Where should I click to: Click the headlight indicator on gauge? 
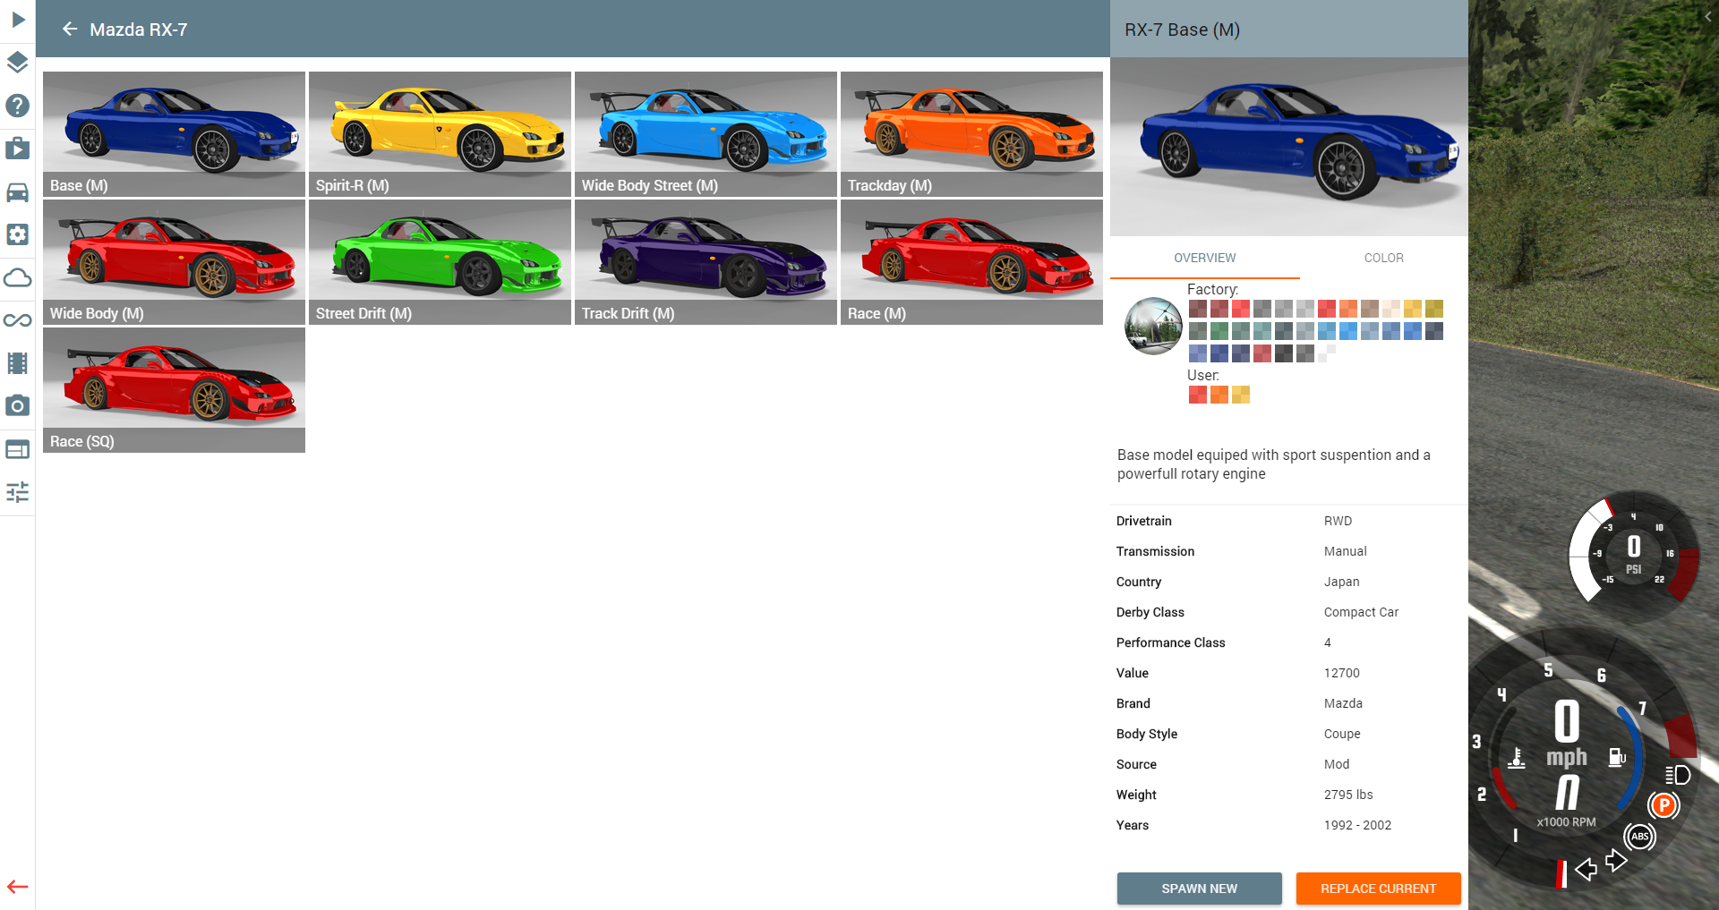(x=1678, y=775)
